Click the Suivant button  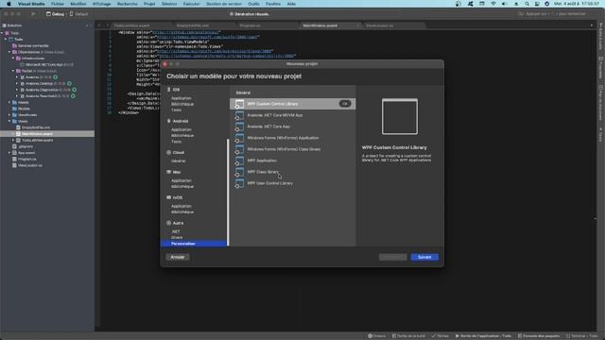click(x=424, y=257)
